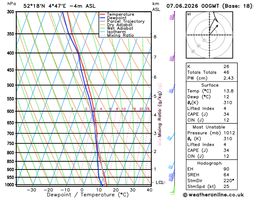The height and width of the screenshot is (198, 256).
Task: Click the 700 hPa pressure label
Action: coord(11,134)
